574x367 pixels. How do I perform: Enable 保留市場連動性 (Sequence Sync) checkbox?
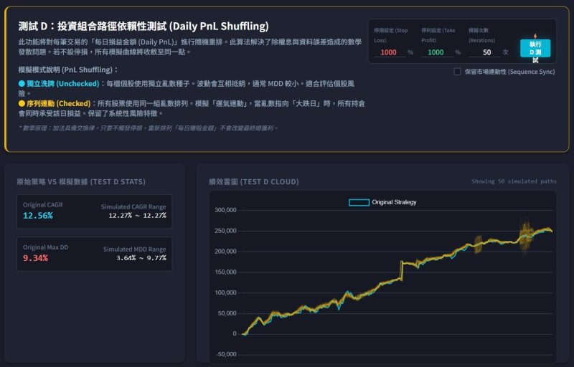tap(458, 72)
